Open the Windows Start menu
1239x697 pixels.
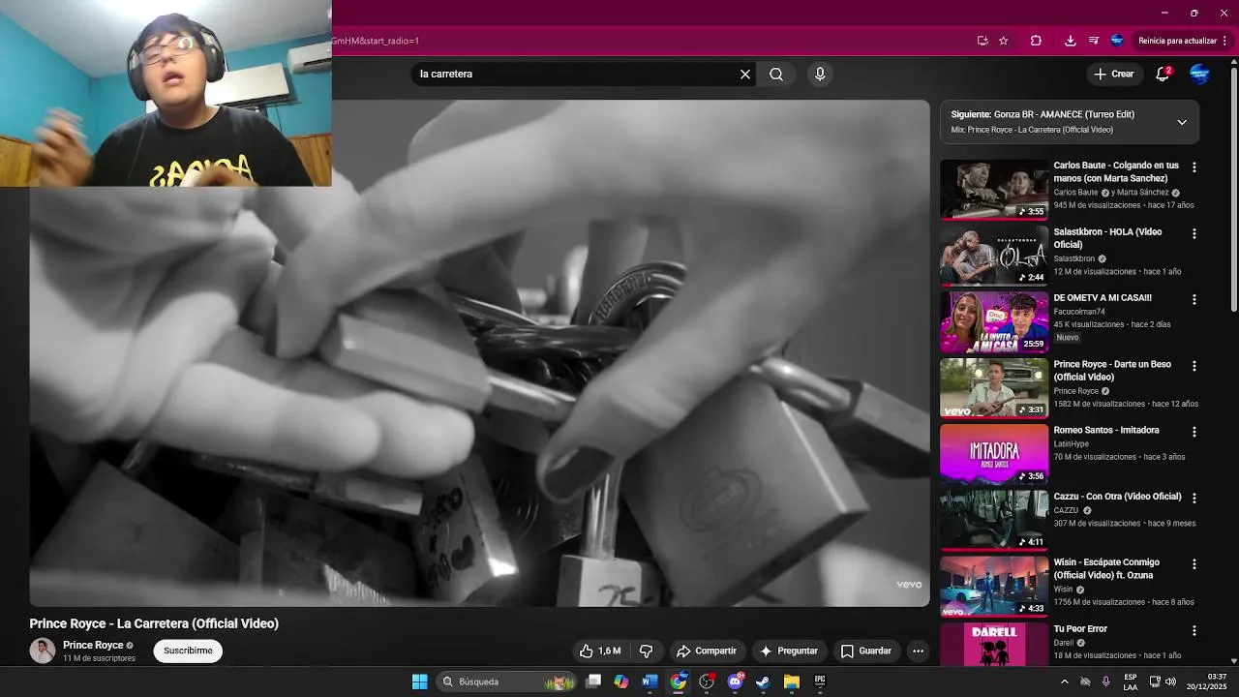pyautogui.click(x=419, y=682)
